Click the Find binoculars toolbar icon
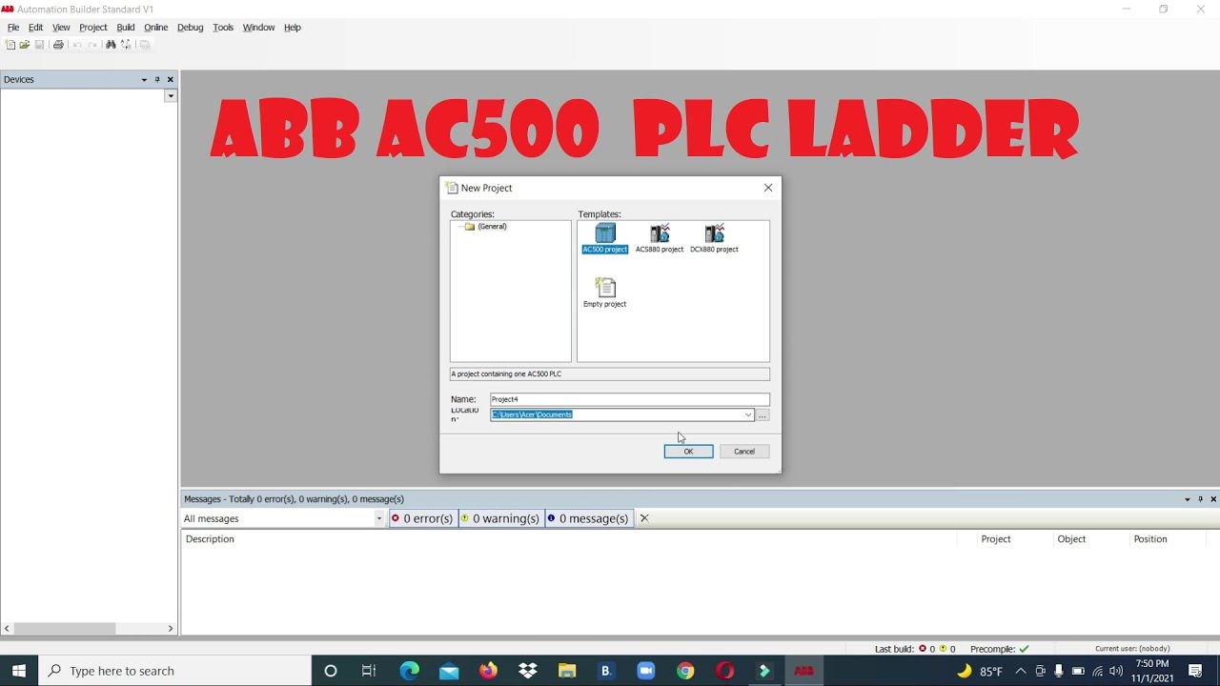Image resolution: width=1220 pixels, height=686 pixels. (111, 45)
